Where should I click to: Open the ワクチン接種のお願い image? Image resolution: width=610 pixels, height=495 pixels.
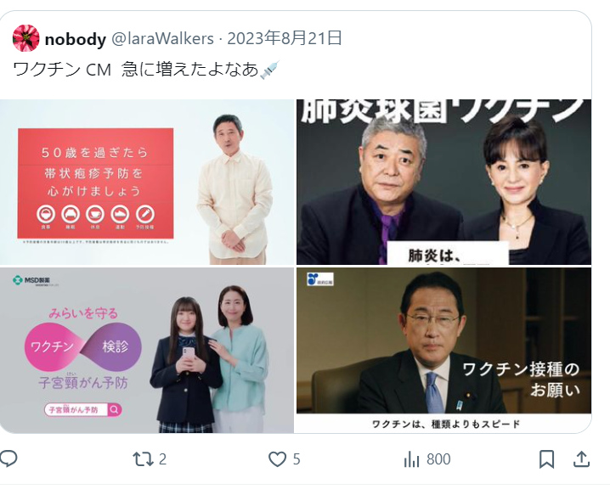click(x=443, y=350)
